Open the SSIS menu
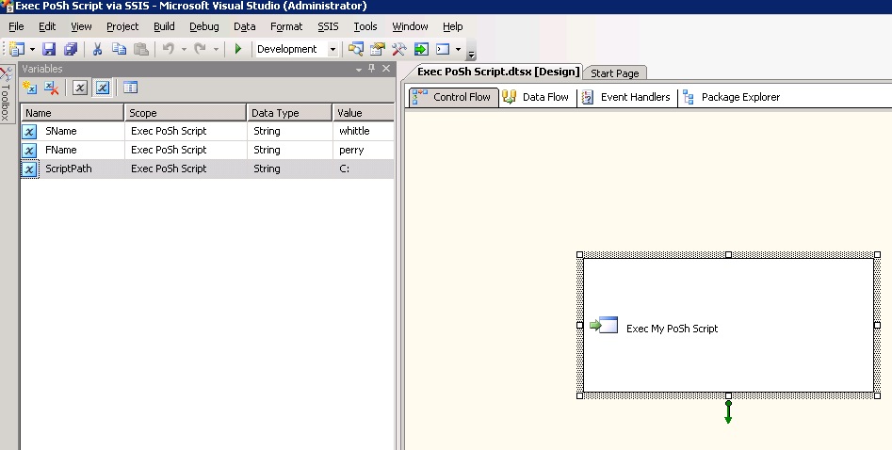Viewport: 892px width, 450px height. 328,26
